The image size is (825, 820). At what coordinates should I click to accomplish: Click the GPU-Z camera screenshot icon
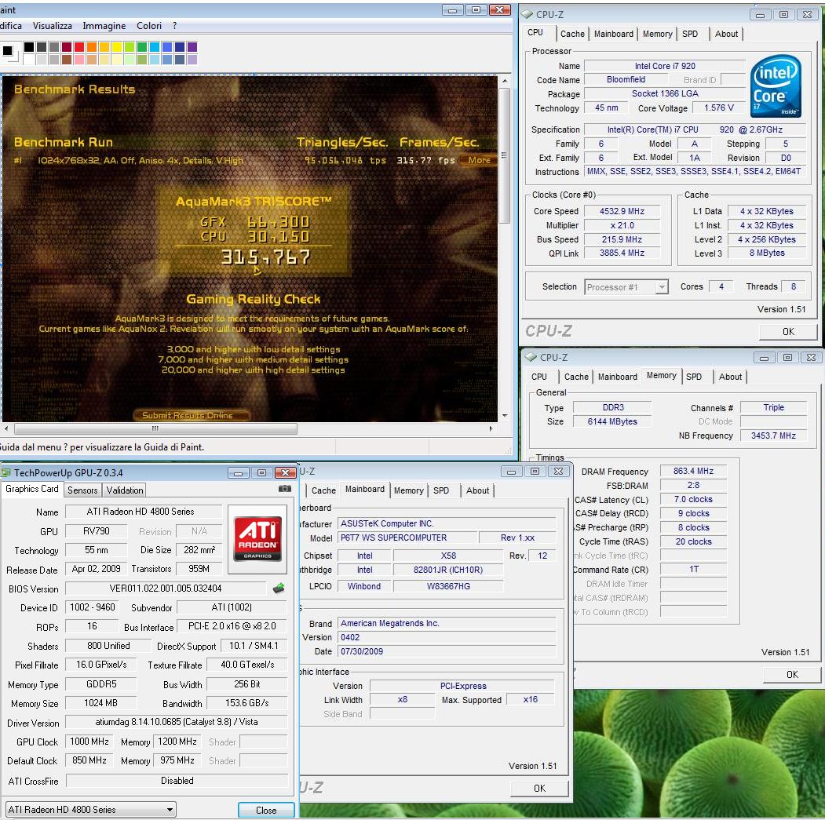285,489
